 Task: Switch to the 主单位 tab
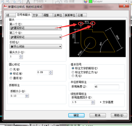(x=58, y=15)
